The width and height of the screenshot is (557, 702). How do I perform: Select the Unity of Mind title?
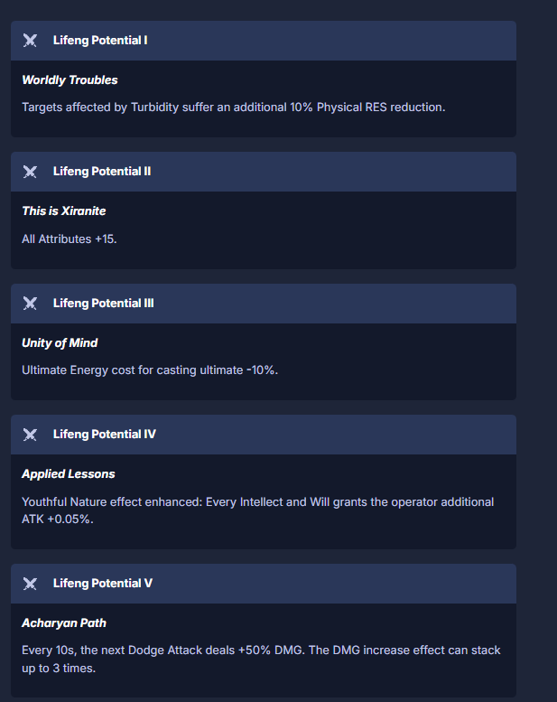click(x=60, y=343)
